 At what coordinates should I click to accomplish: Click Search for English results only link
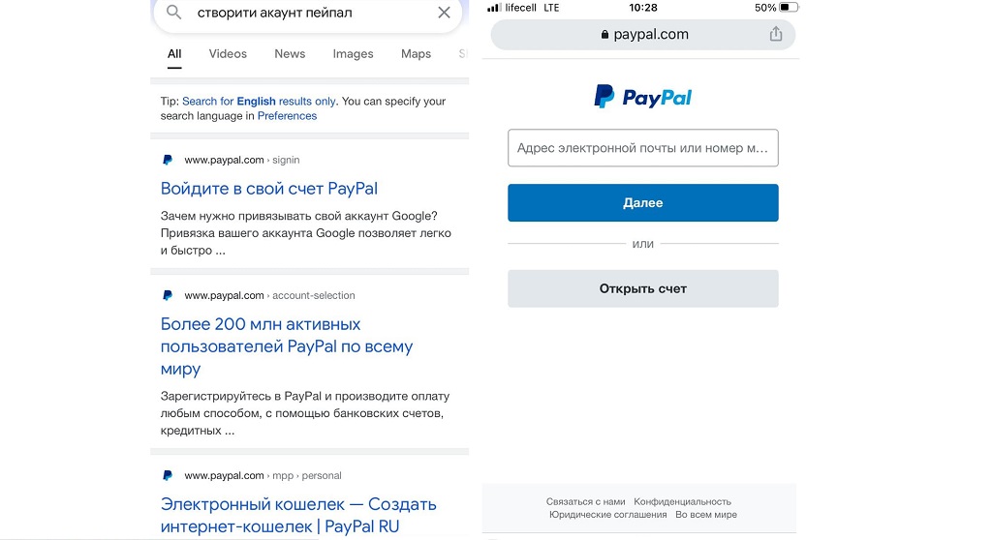coord(259,102)
